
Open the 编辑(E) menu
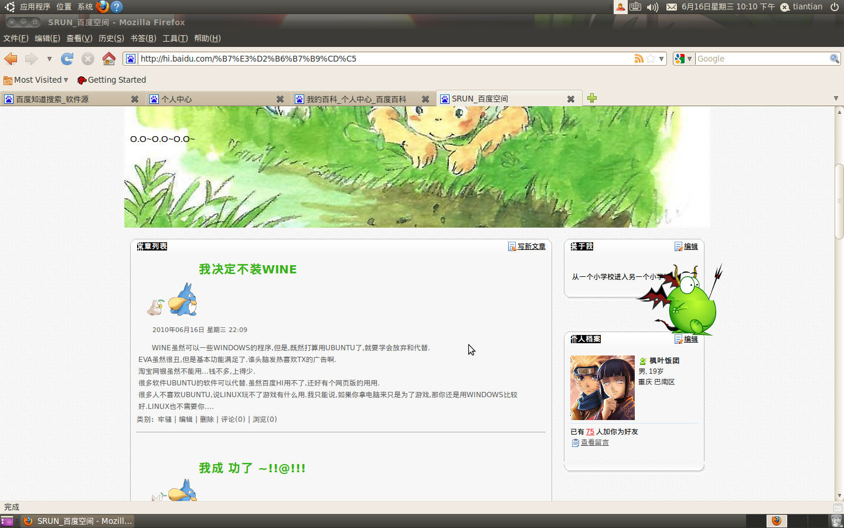pos(47,38)
